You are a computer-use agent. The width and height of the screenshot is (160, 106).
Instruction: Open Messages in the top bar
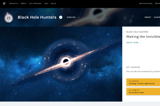[x=157, y=3]
